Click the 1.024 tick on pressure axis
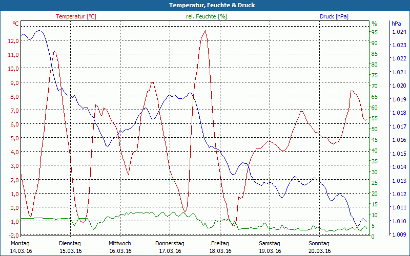This screenshot has height=256, width=410. coord(399,32)
